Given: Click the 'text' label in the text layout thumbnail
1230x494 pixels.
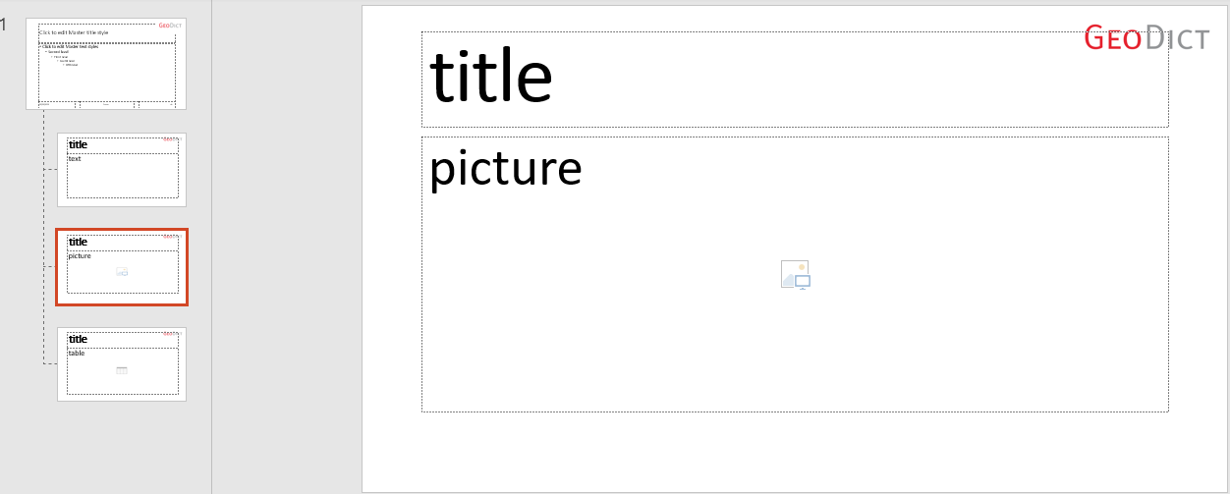Looking at the screenshot, I should (75, 159).
